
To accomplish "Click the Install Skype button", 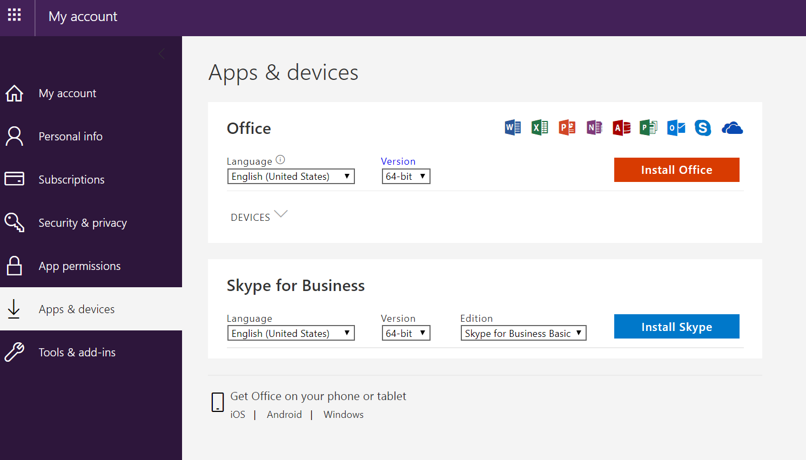I will tap(677, 327).
